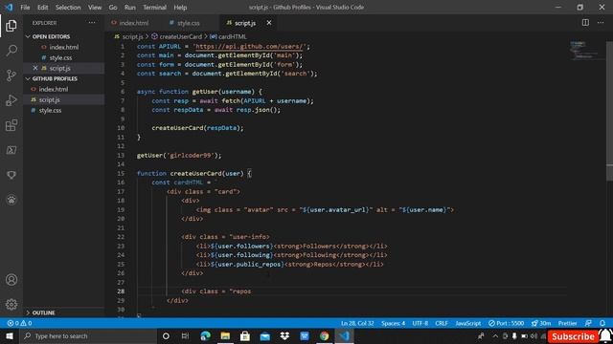Open the Go menu
The width and height of the screenshot is (613, 344).
[x=113, y=8]
